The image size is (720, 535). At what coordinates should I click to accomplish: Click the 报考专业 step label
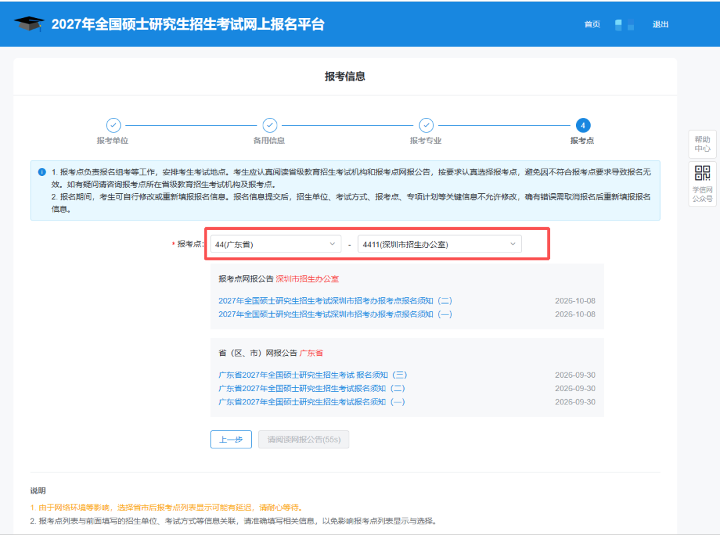click(425, 141)
